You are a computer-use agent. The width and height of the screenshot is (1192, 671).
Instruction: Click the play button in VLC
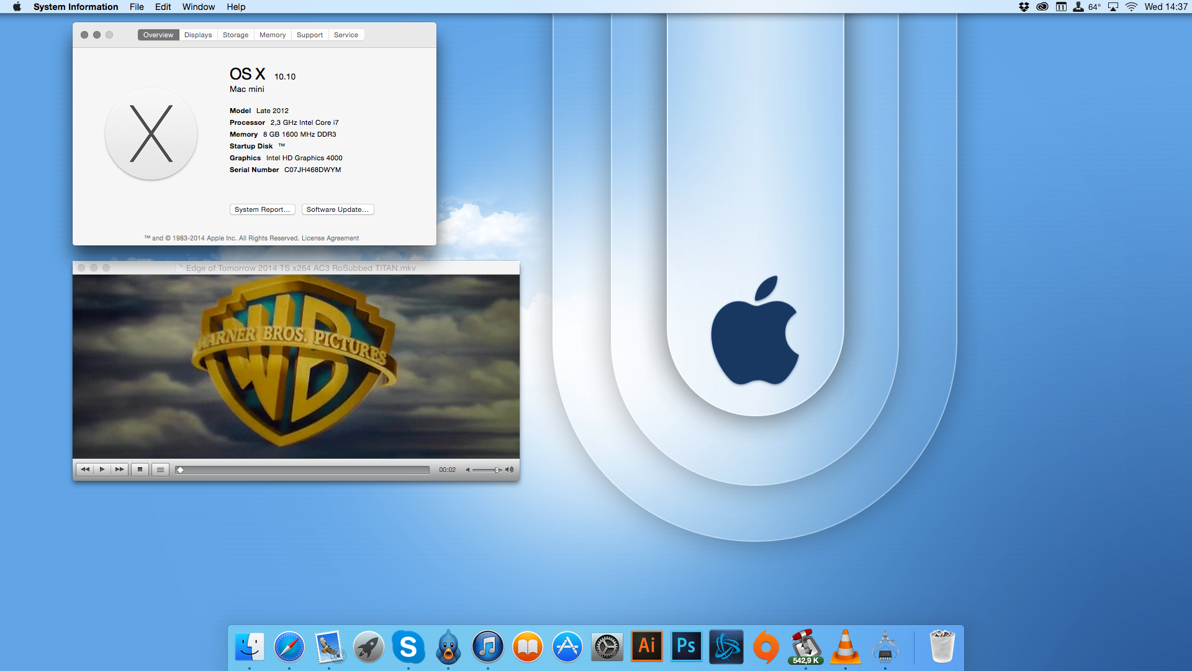(102, 468)
